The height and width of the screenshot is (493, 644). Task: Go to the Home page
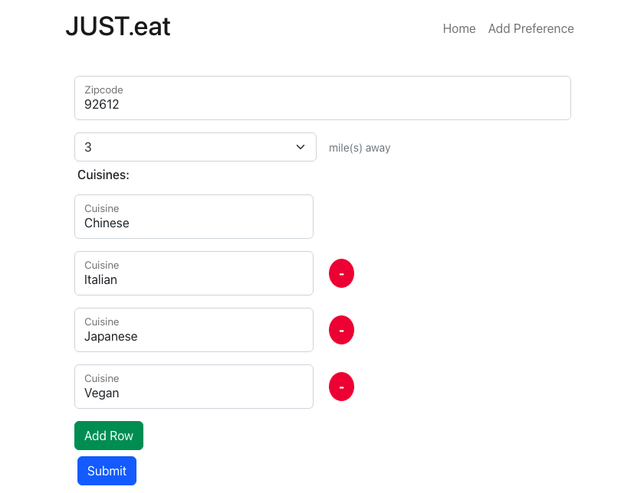tap(459, 29)
